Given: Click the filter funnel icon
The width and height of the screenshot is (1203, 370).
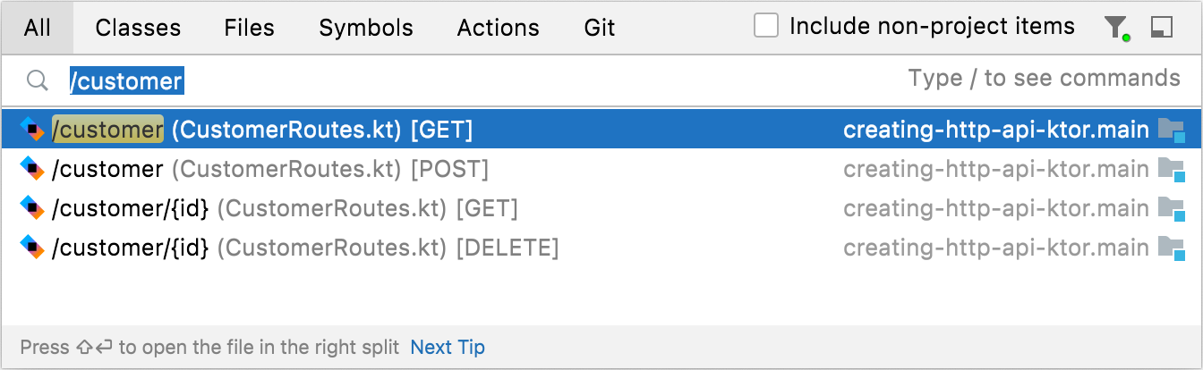Looking at the screenshot, I should (x=1115, y=28).
